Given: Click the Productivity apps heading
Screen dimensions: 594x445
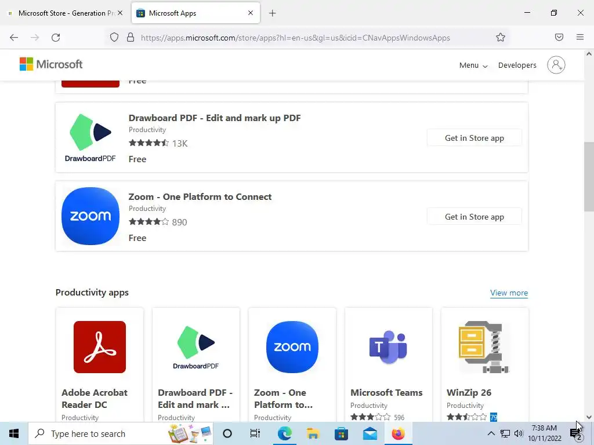Looking at the screenshot, I should 92,293.
